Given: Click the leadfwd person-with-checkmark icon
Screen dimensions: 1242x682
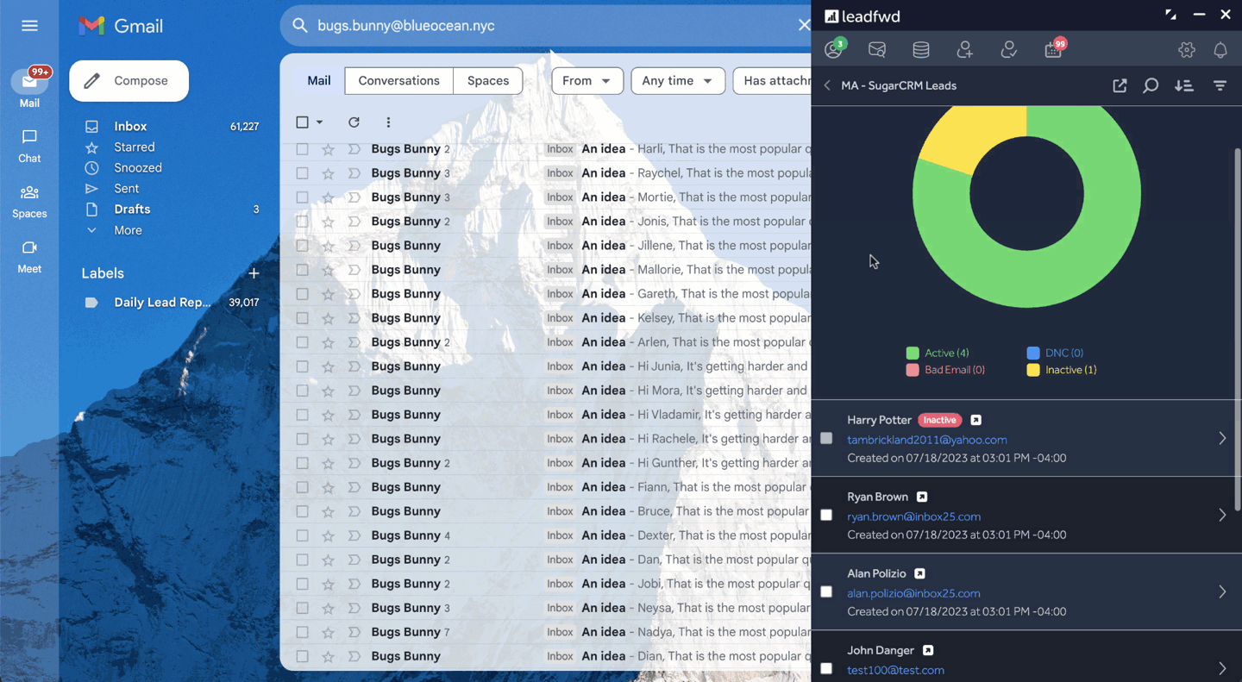Looking at the screenshot, I should point(1008,50).
